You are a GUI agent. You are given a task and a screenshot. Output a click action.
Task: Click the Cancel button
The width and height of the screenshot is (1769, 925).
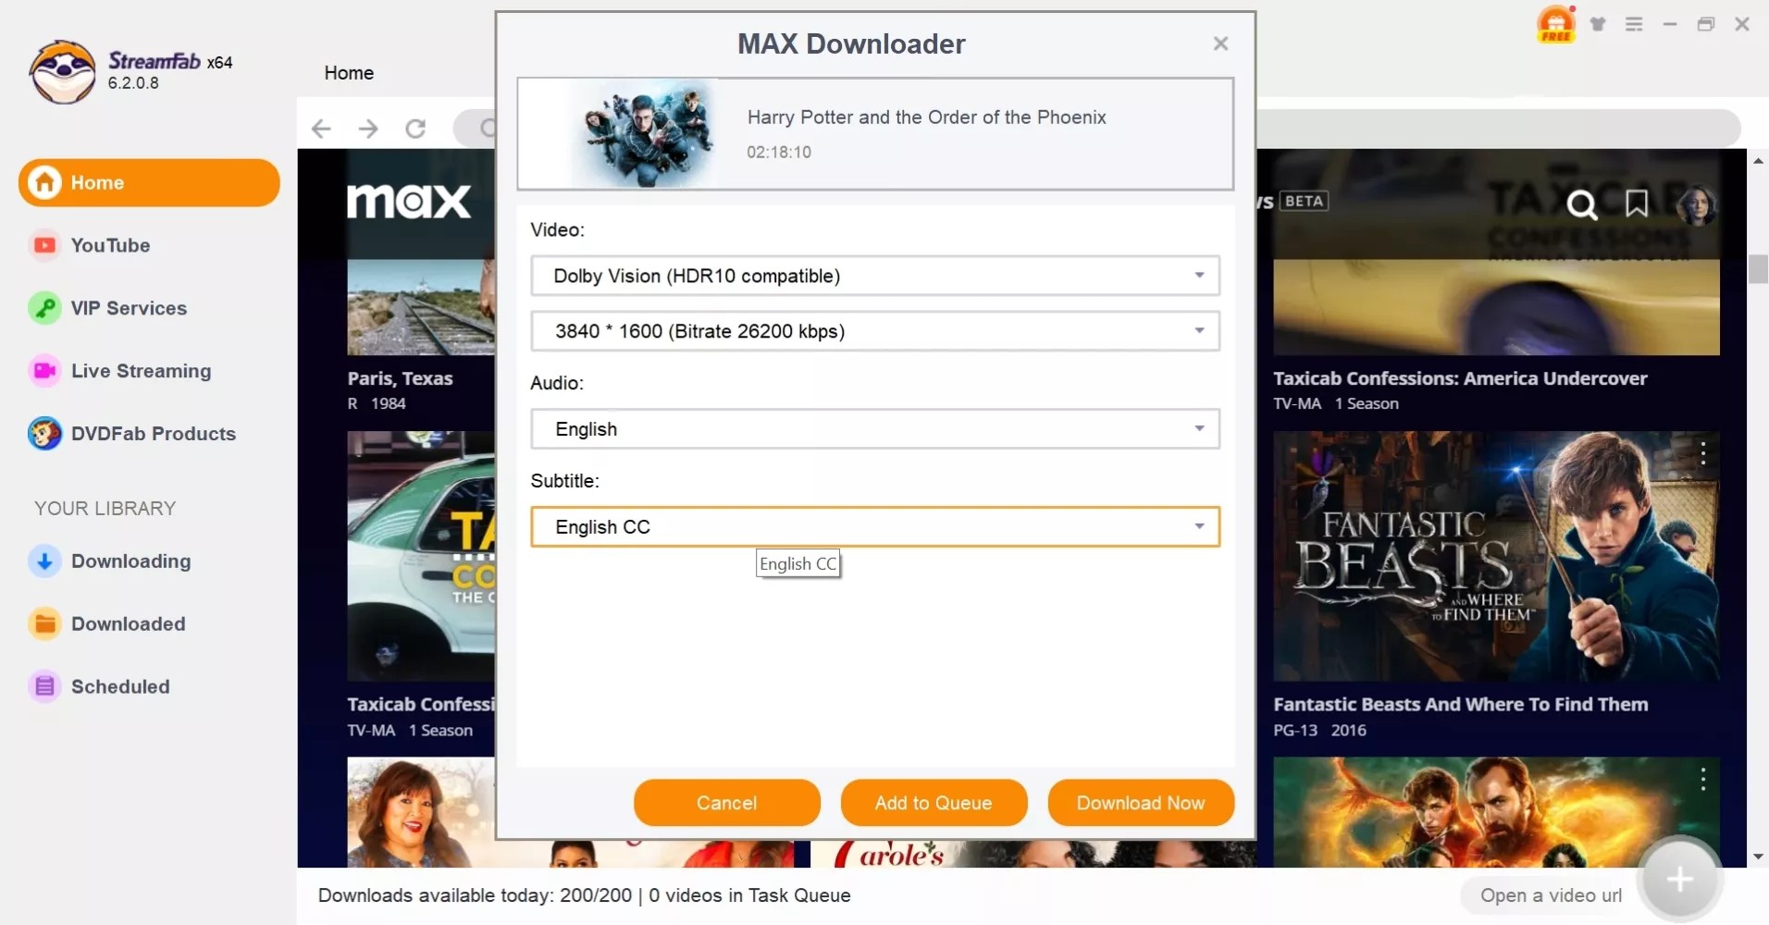click(726, 803)
